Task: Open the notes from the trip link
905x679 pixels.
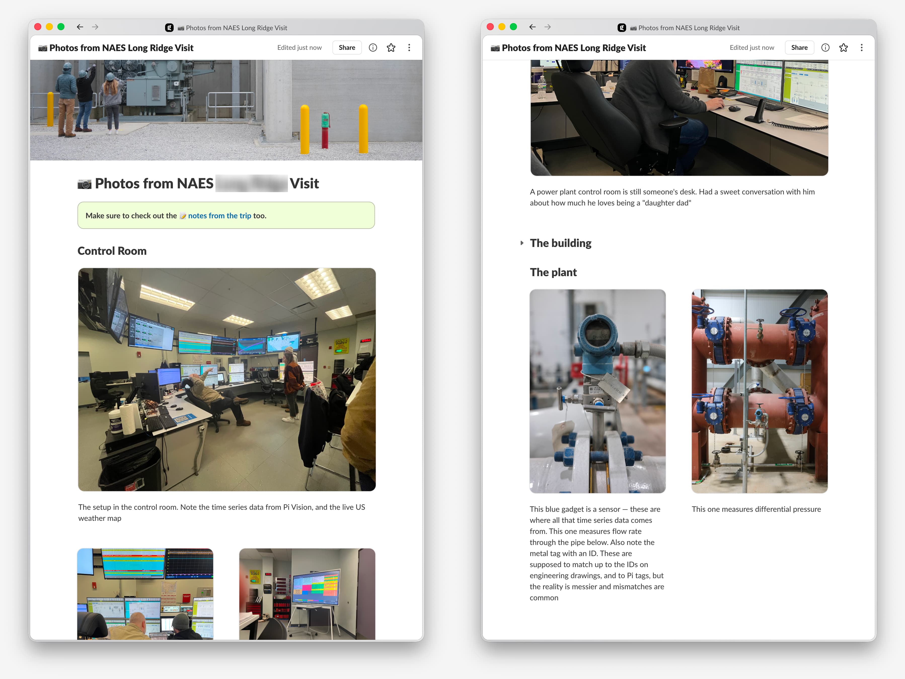Action: coord(220,216)
